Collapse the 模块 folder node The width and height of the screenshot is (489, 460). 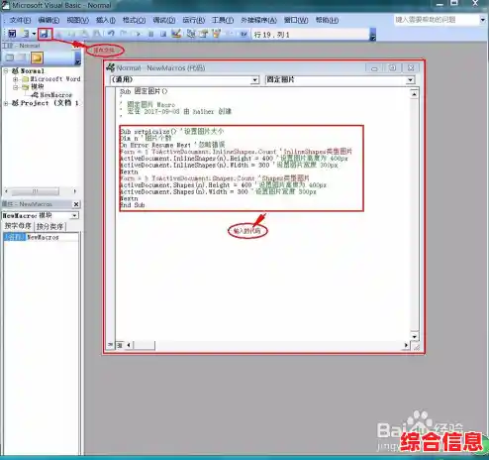pos(15,87)
